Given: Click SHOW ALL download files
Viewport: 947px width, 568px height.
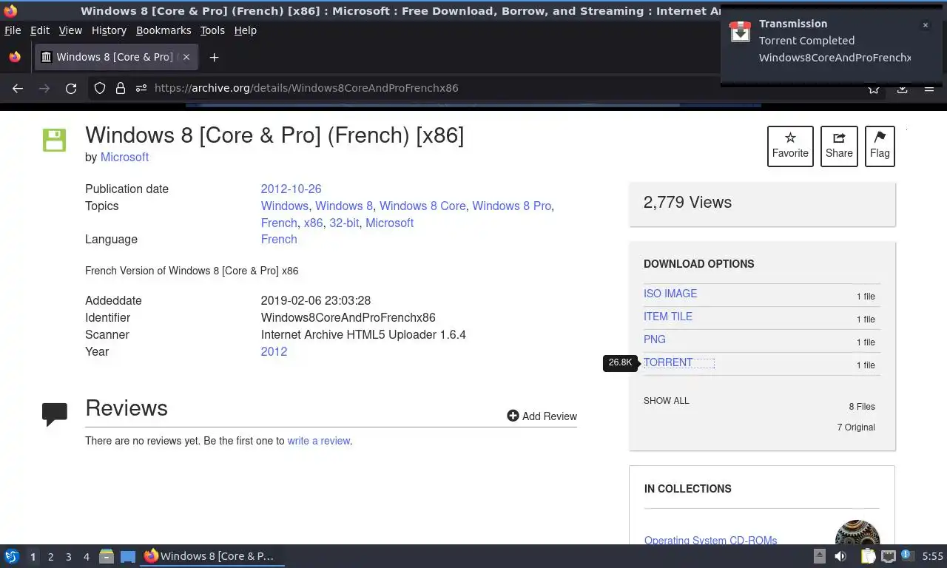Looking at the screenshot, I should 666,401.
